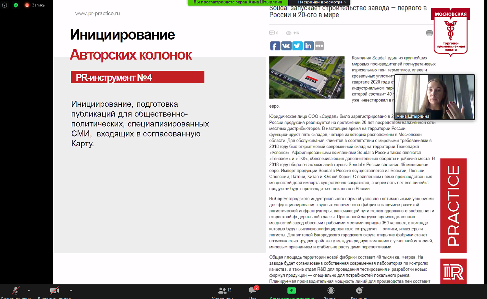Click the www.pr-practice.ru address text
Screen dimensions: 487x299
(x=97, y=14)
